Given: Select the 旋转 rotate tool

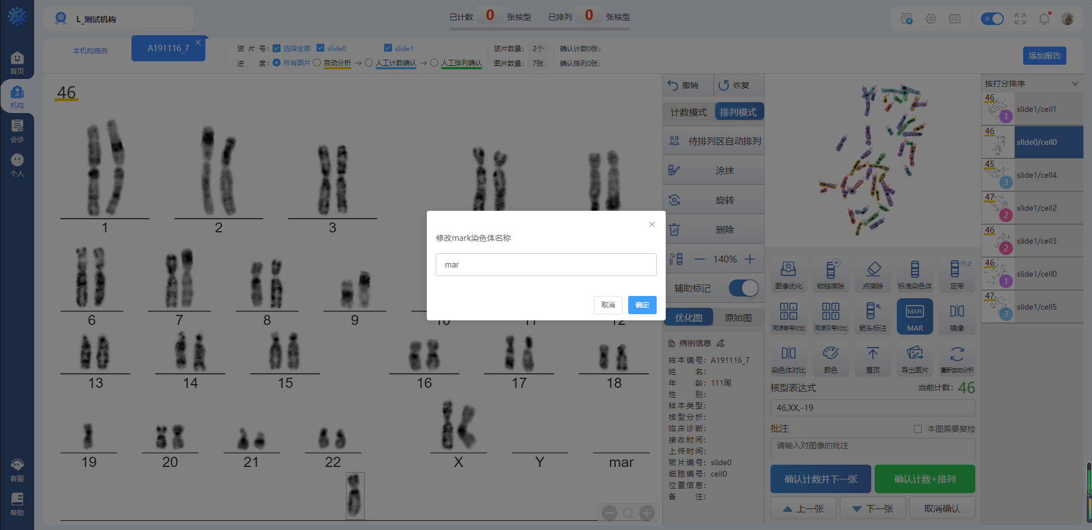Looking at the screenshot, I should pyautogui.click(x=714, y=200).
